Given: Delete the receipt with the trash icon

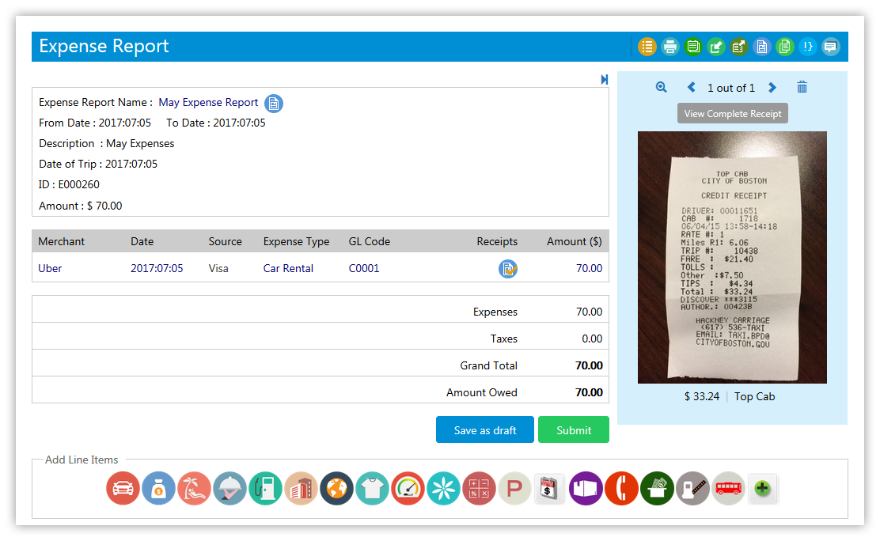Looking at the screenshot, I should point(802,87).
